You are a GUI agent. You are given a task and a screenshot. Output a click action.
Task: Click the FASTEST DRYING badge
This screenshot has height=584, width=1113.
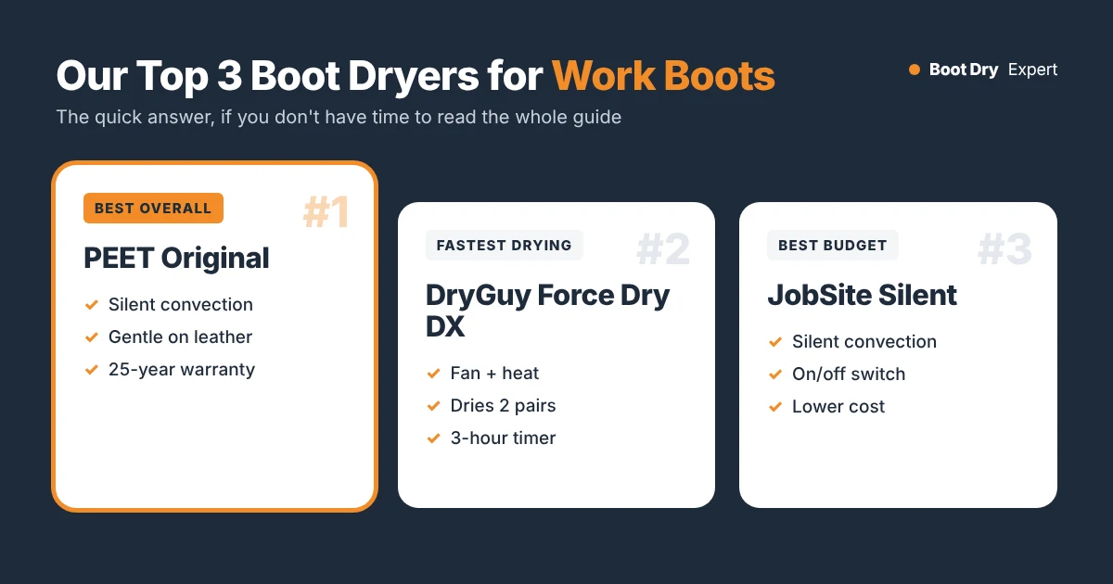point(504,246)
